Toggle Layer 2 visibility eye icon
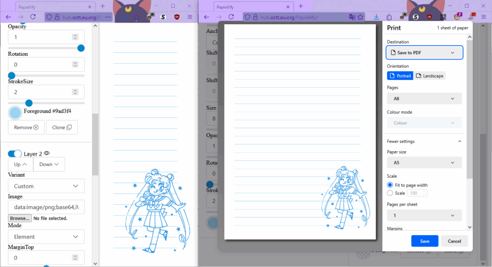 click(x=47, y=153)
